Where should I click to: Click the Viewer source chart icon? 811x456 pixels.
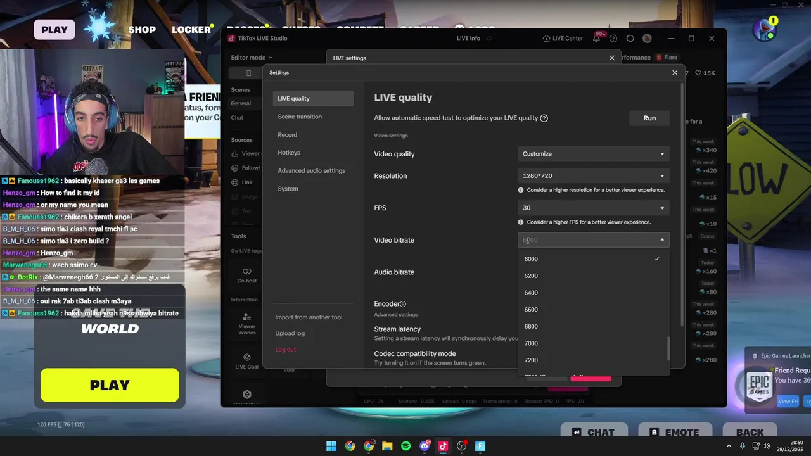coord(235,153)
